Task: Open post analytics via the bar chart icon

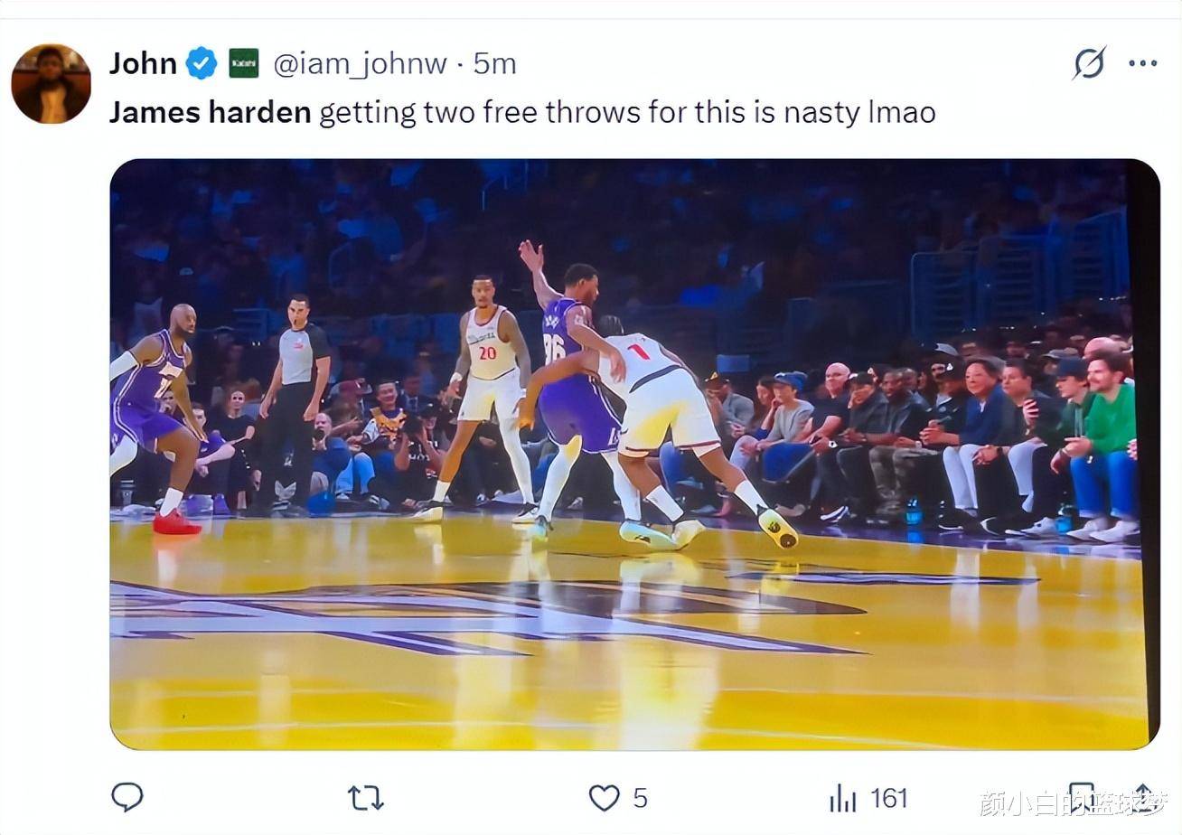Action: [x=842, y=799]
